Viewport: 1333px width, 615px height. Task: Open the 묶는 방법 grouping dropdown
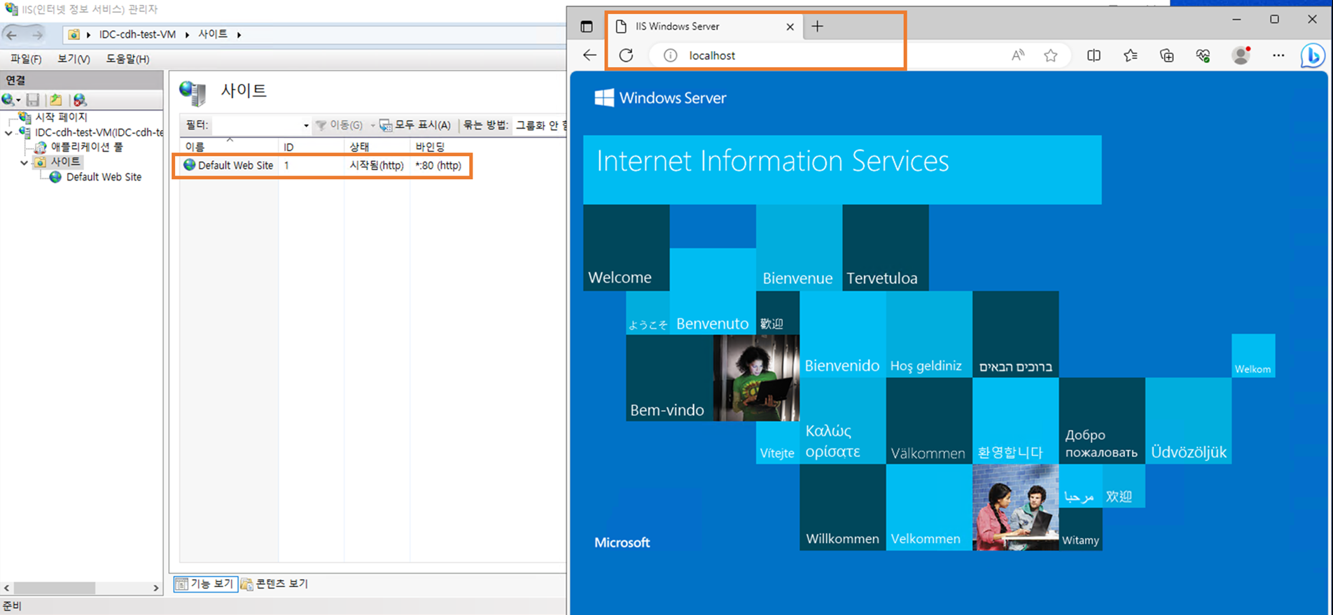click(x=541, y=125)
